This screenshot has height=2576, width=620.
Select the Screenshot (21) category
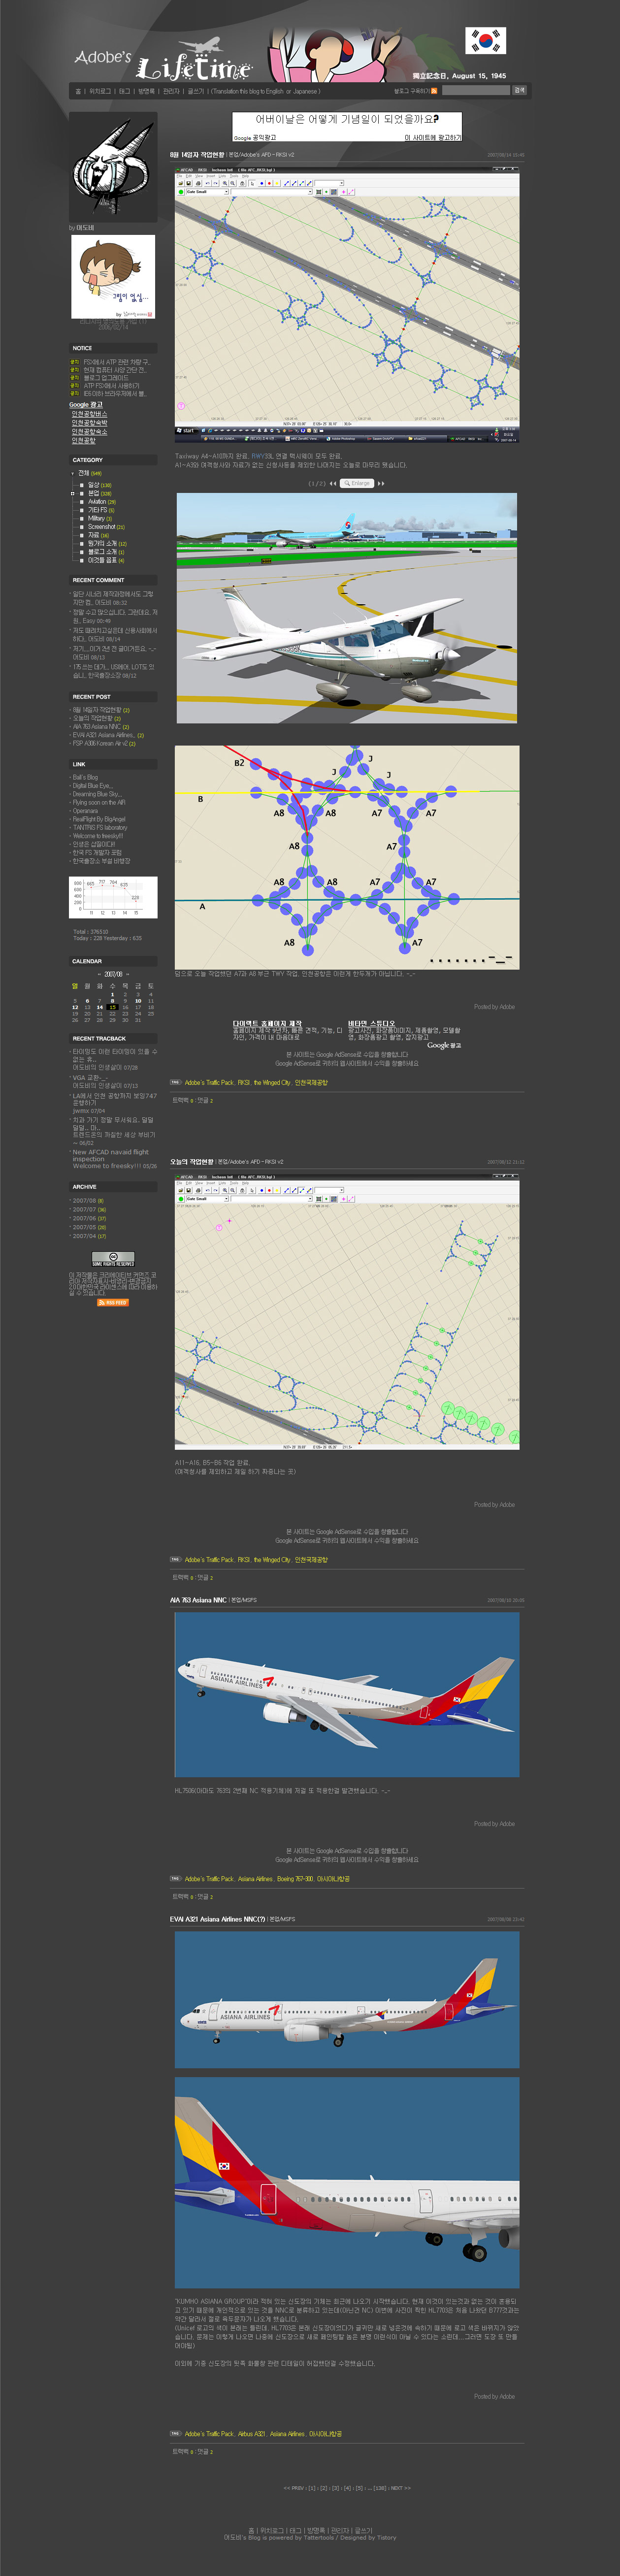(x=106, y=527)
